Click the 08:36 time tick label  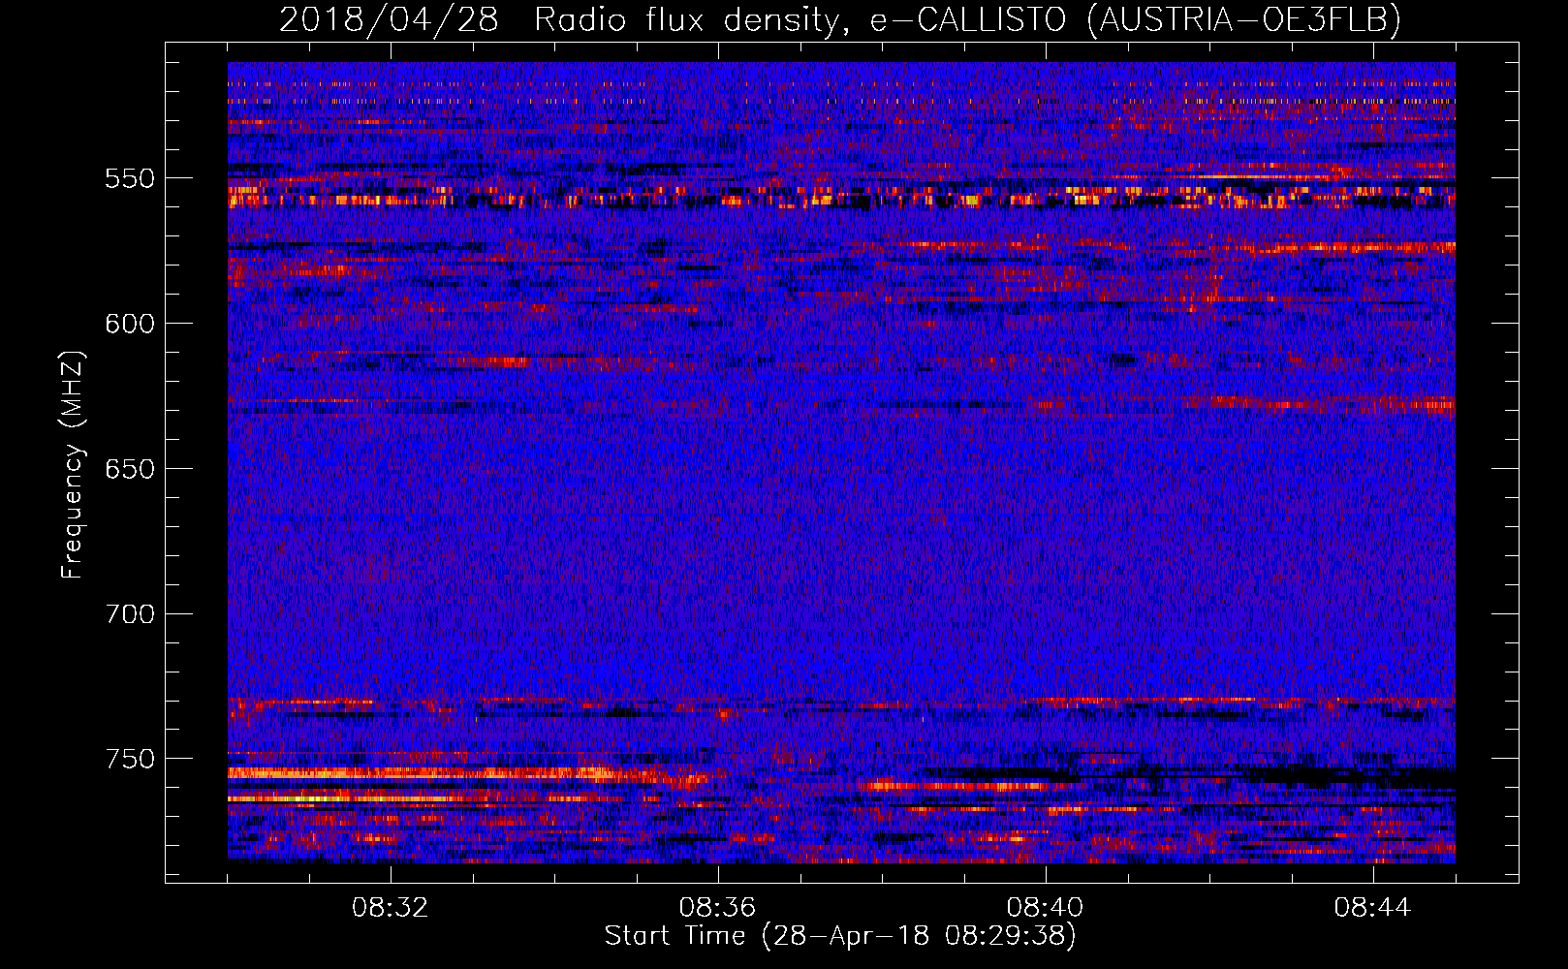[x=717, y=908]
